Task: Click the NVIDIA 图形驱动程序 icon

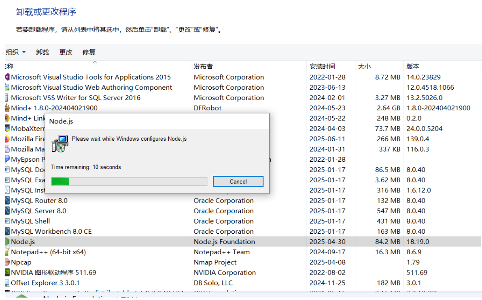Action: [7, 273]
